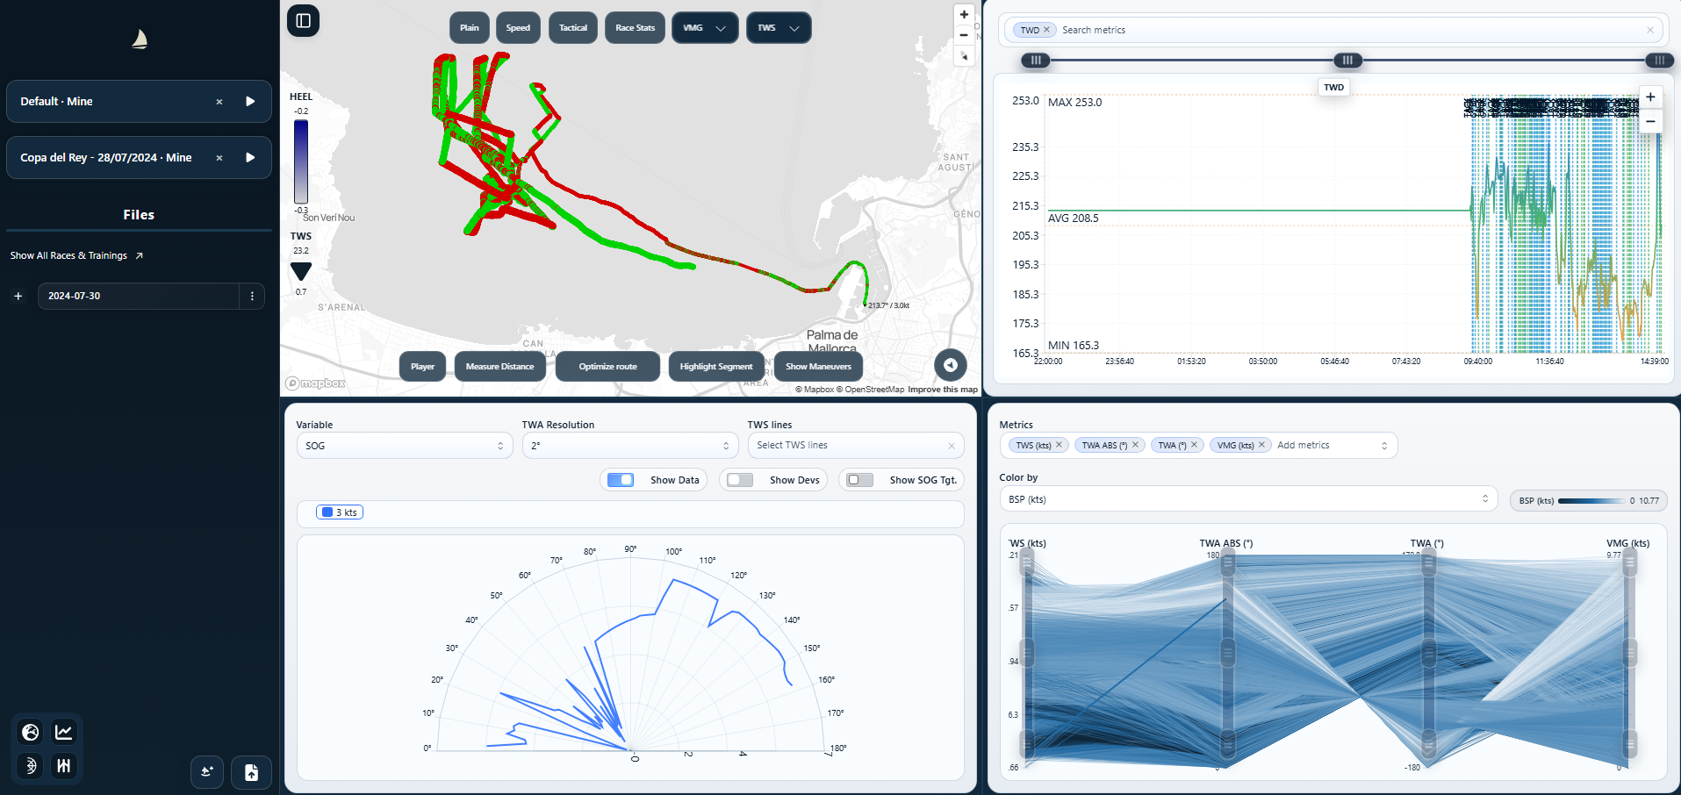Click the add boat icon
1681x795 pixels.
coord(207,772)
